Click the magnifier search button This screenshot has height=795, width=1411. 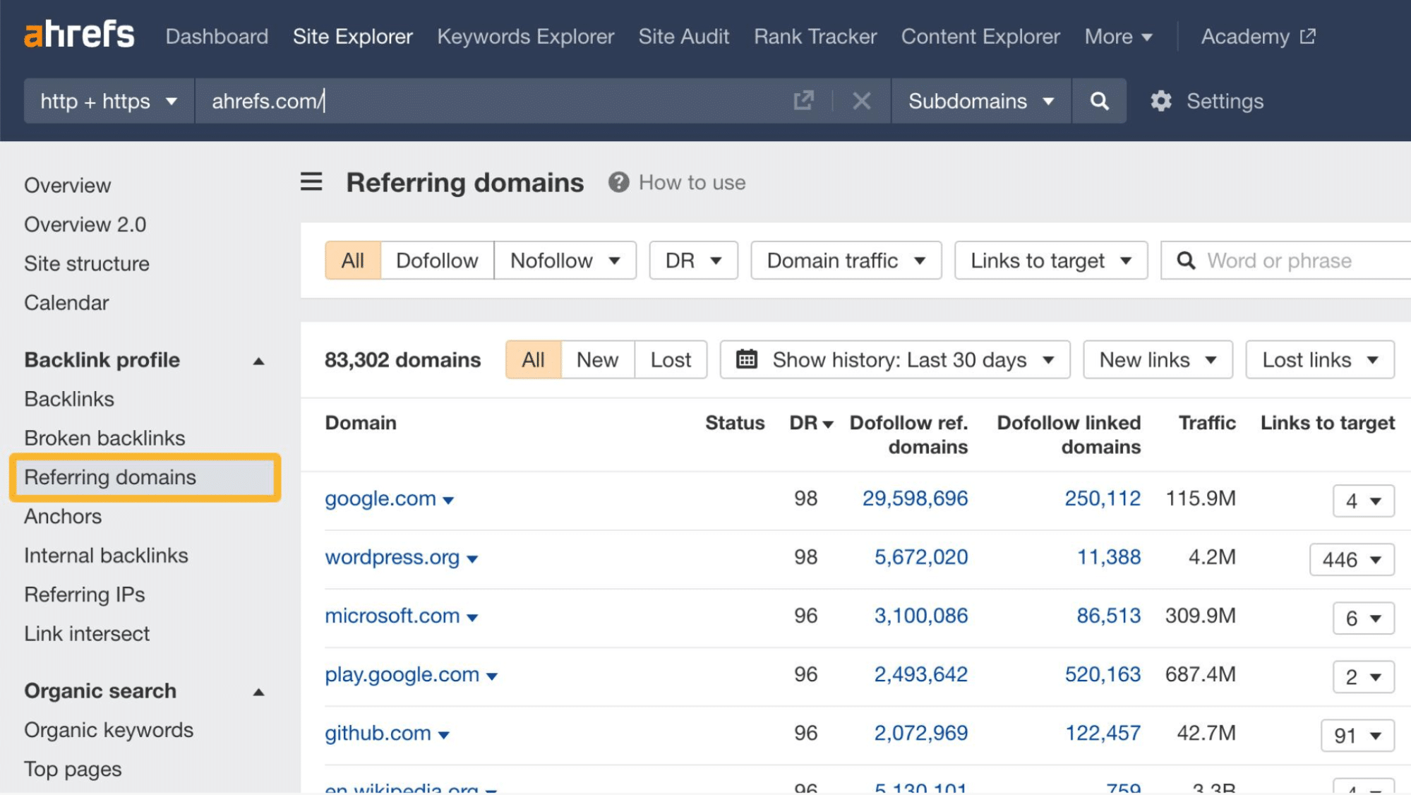1099,101
